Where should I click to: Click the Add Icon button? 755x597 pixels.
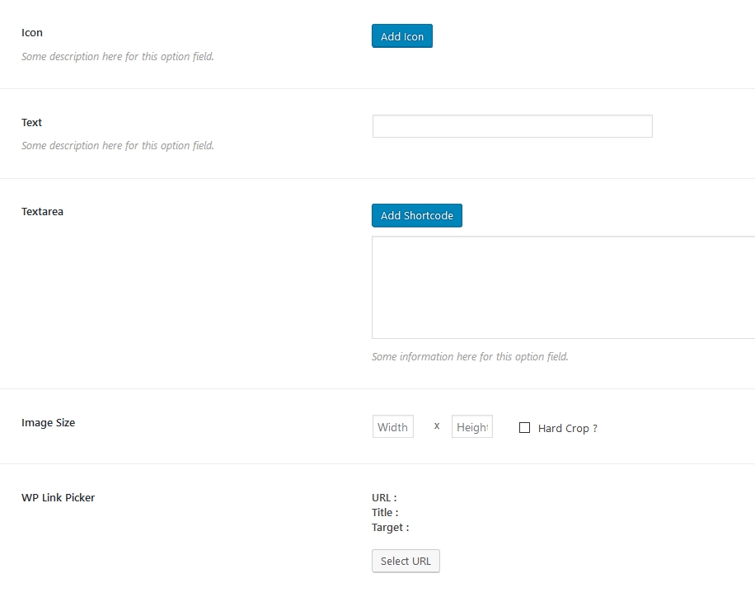click(401, 36)
